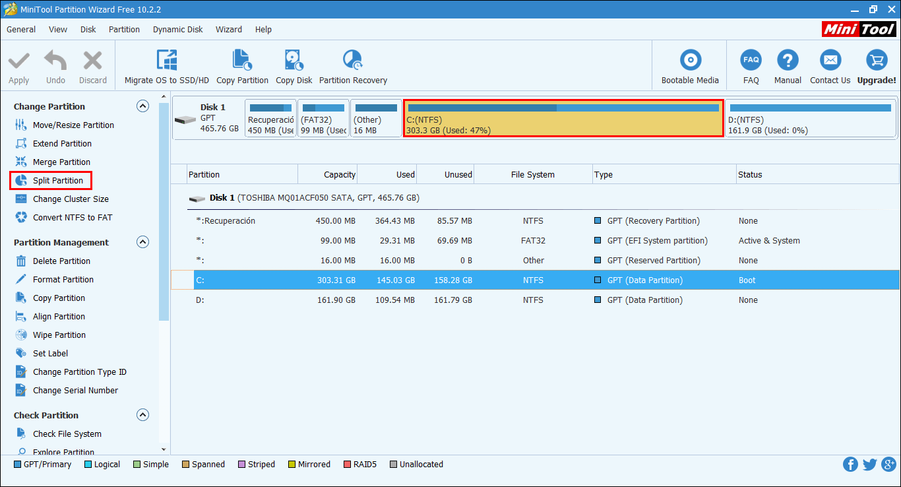This screenshot has height=487, width=901.
Task: Select Format Partition action
Action: tap(54, 279)
